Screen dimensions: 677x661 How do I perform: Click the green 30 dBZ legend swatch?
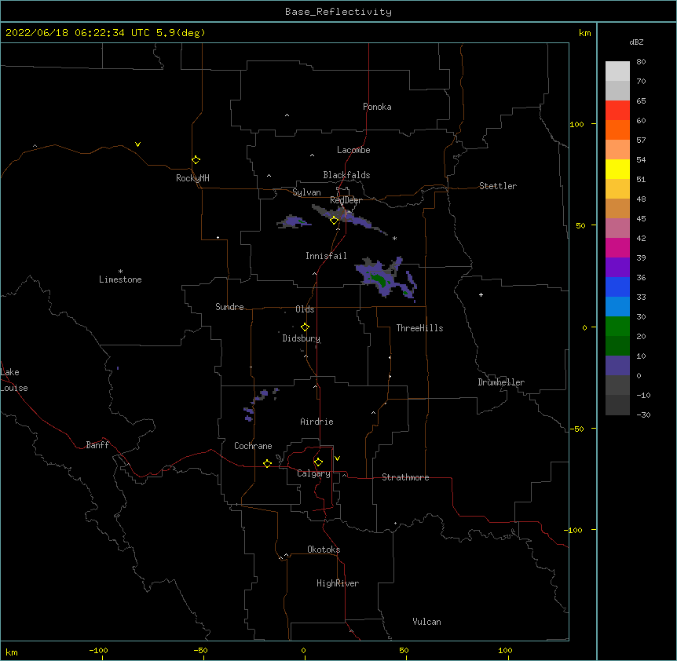tap(617, 327)
